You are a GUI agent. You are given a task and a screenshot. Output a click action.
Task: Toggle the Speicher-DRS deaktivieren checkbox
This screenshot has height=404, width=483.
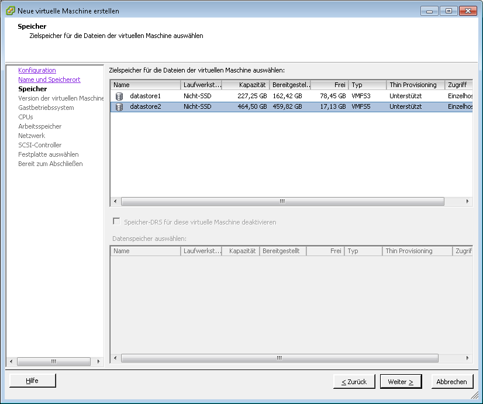tap(116, 222)
